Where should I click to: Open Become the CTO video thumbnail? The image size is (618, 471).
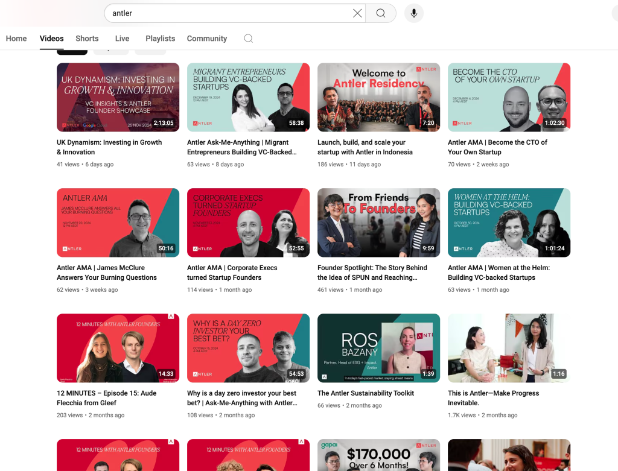(509, 97)
